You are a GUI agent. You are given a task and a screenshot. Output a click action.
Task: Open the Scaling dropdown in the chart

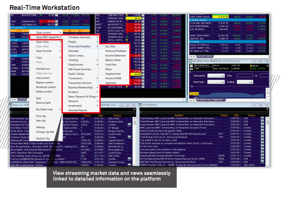[x=245, y=82]
